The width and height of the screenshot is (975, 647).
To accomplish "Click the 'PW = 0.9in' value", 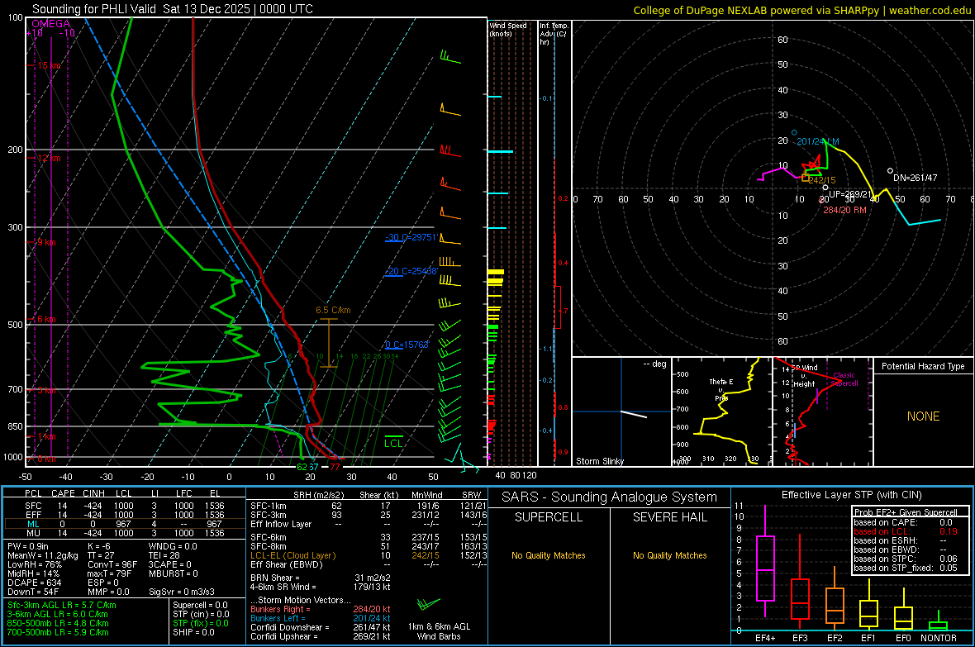I will [28, 546].
